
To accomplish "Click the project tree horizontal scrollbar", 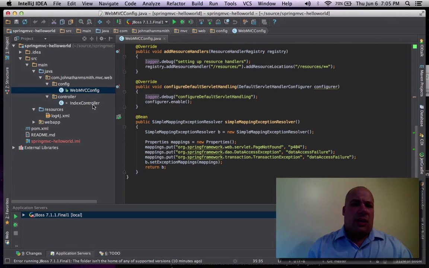I will (x=54, y=201).
